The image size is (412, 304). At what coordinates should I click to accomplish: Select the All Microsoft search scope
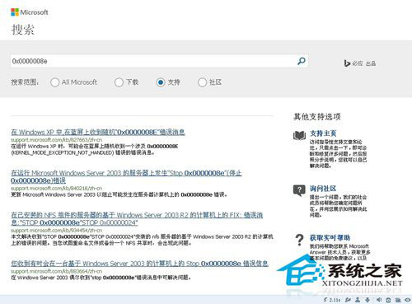coord(55,82)
